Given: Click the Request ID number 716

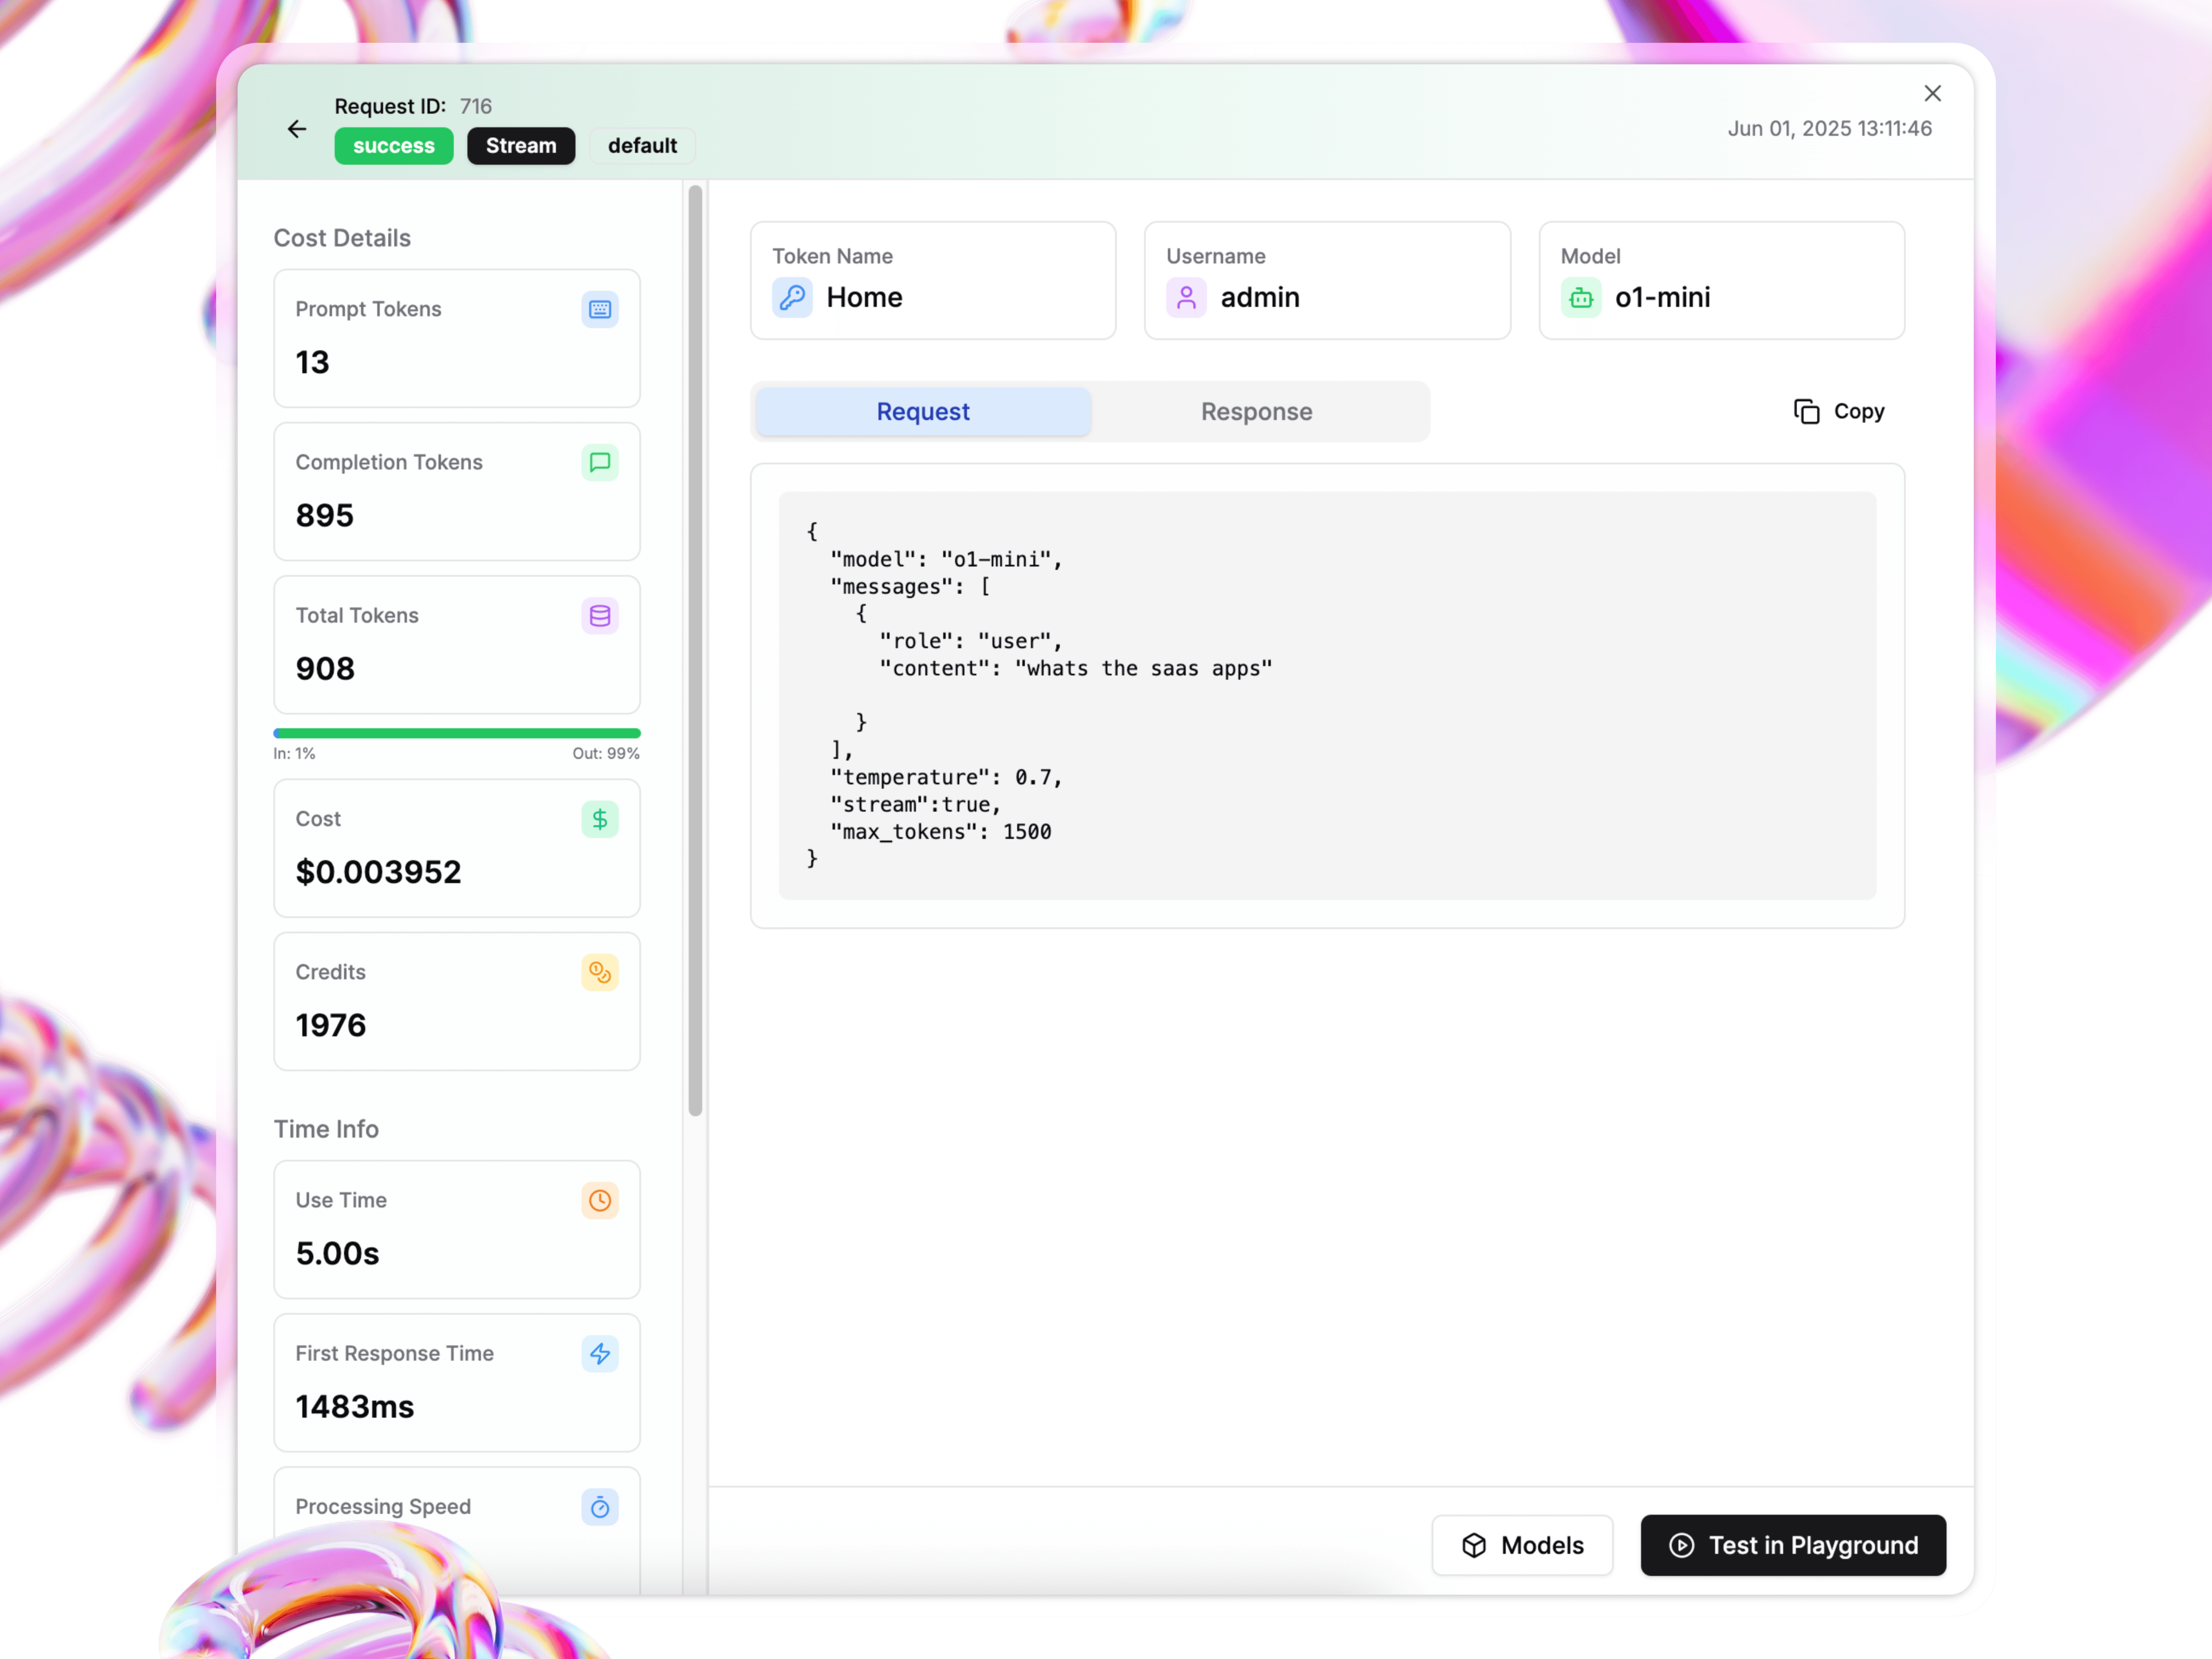Looking at the screenshot, I should pos(476,106).
